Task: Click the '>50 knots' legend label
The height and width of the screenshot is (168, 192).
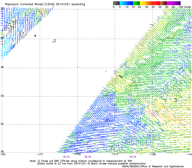Action: click(x=185, y=7)
